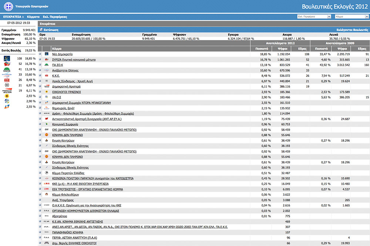This screenshot has width=370, height=246.
Task: Expand the Αξιοπρέπεια row
Action: point(40,216)
